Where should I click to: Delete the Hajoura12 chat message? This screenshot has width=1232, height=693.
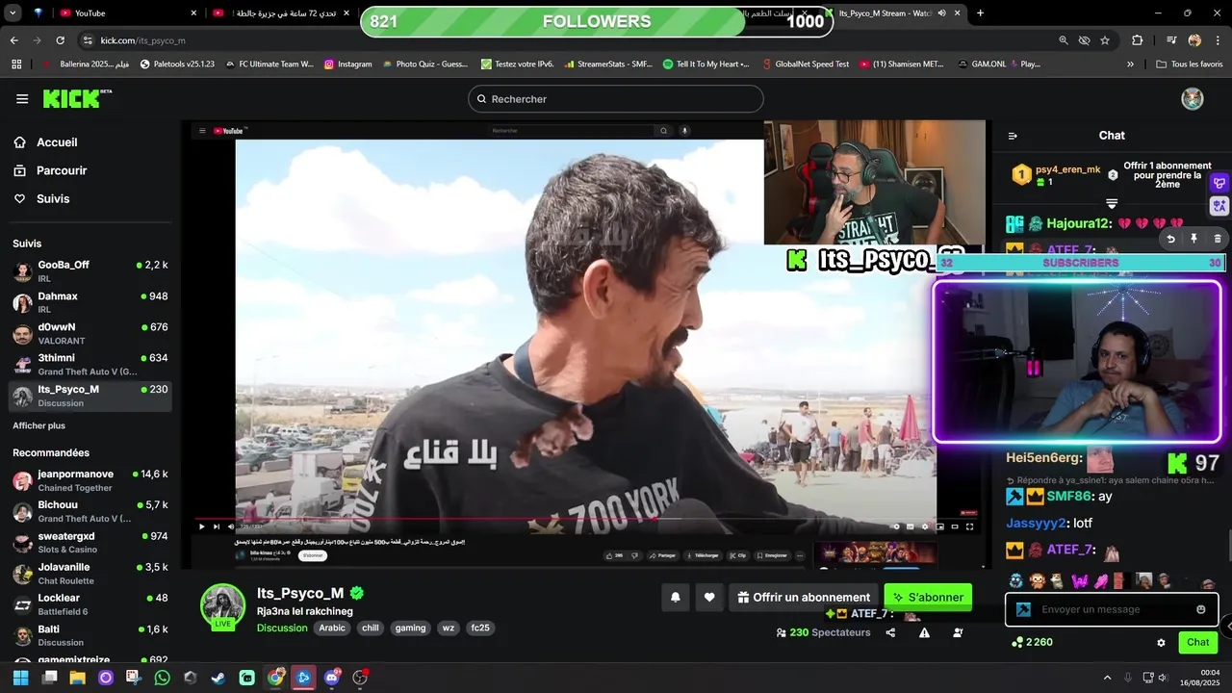coord(1217,239)
